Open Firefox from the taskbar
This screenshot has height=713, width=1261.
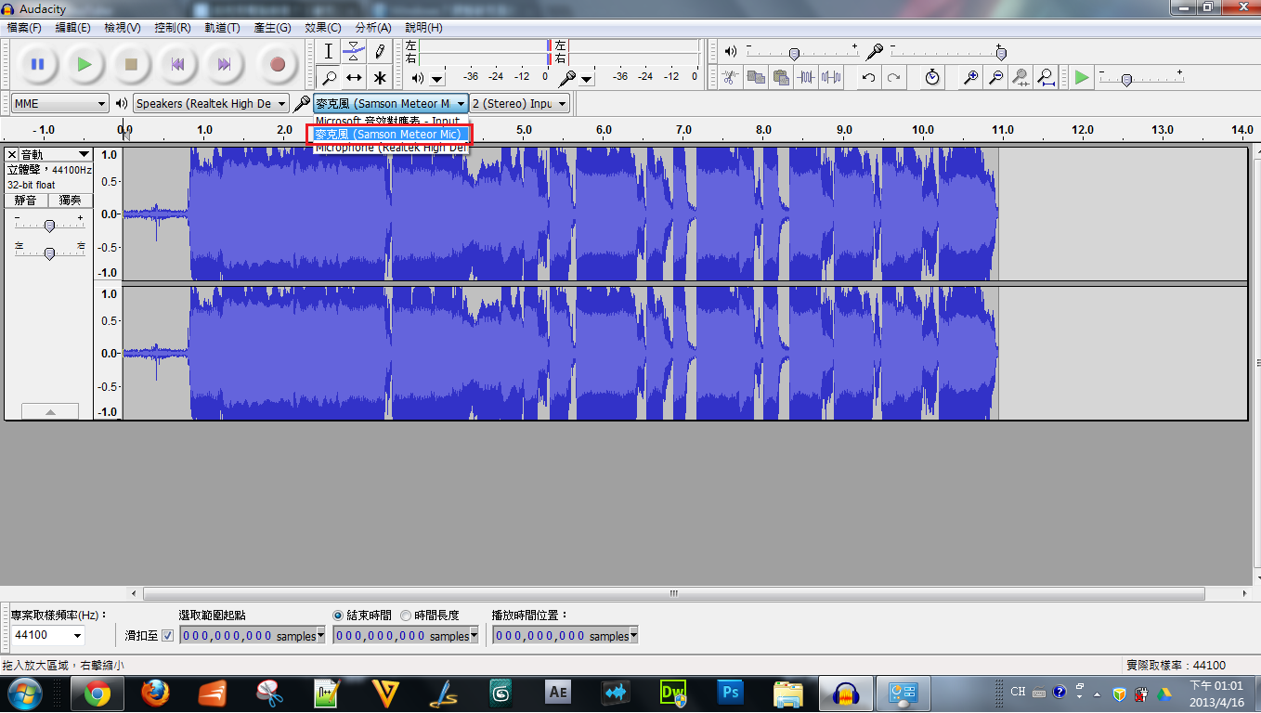[x=155, y=694]
